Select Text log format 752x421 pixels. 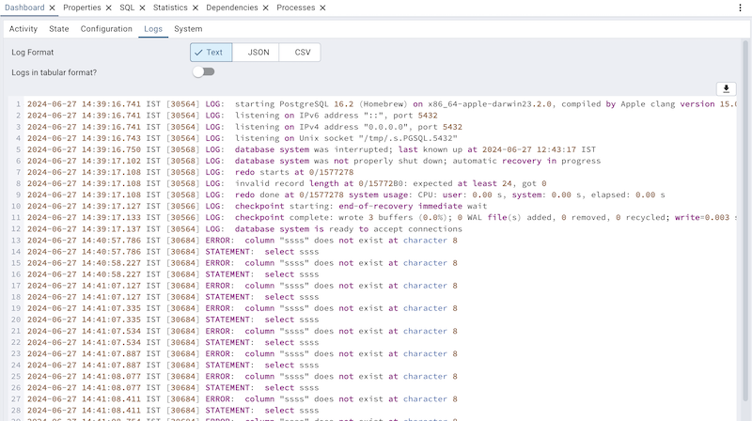point(211,53)
